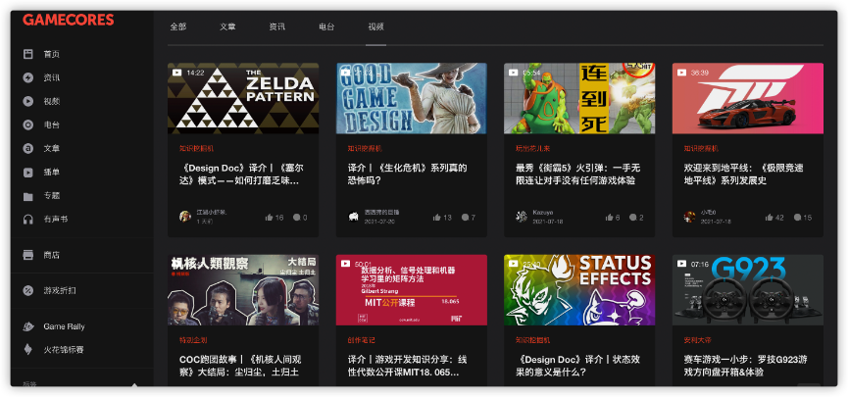
Task: Click the 游戏折扣 percent icon
Action: pyautogui.click(x=28, y=290)
